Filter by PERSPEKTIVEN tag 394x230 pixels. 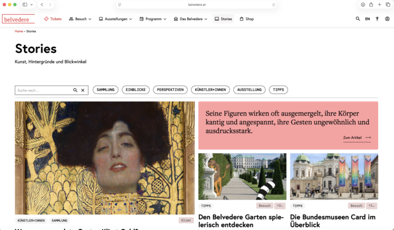click(x=170, y=90)
